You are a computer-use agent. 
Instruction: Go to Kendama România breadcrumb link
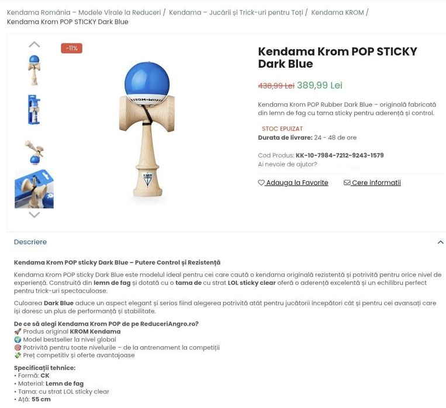[x=84, y=12]
